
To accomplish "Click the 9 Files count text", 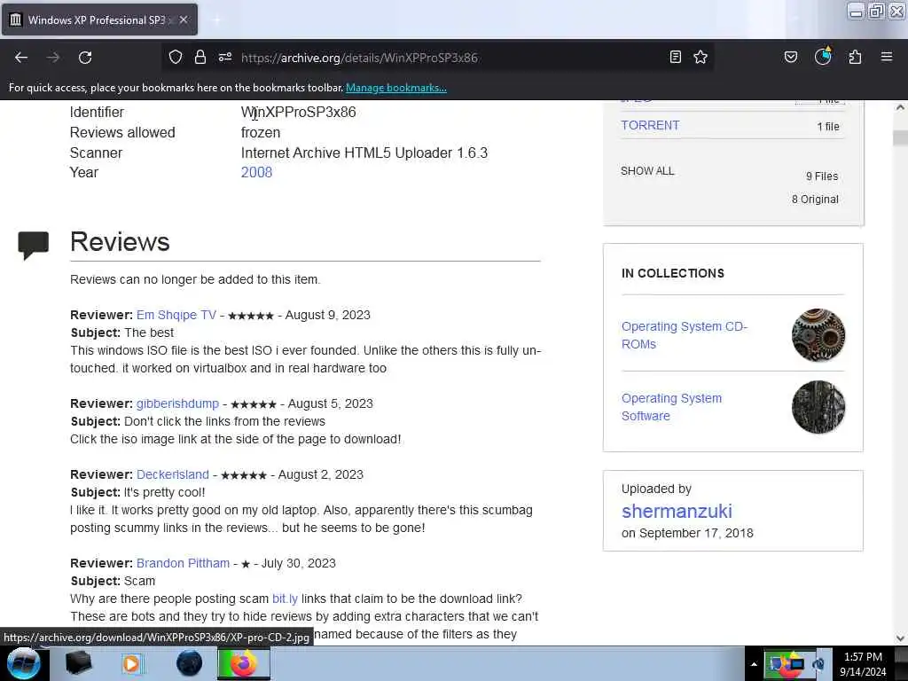I will pyautogui.click(x=822, y=176).
